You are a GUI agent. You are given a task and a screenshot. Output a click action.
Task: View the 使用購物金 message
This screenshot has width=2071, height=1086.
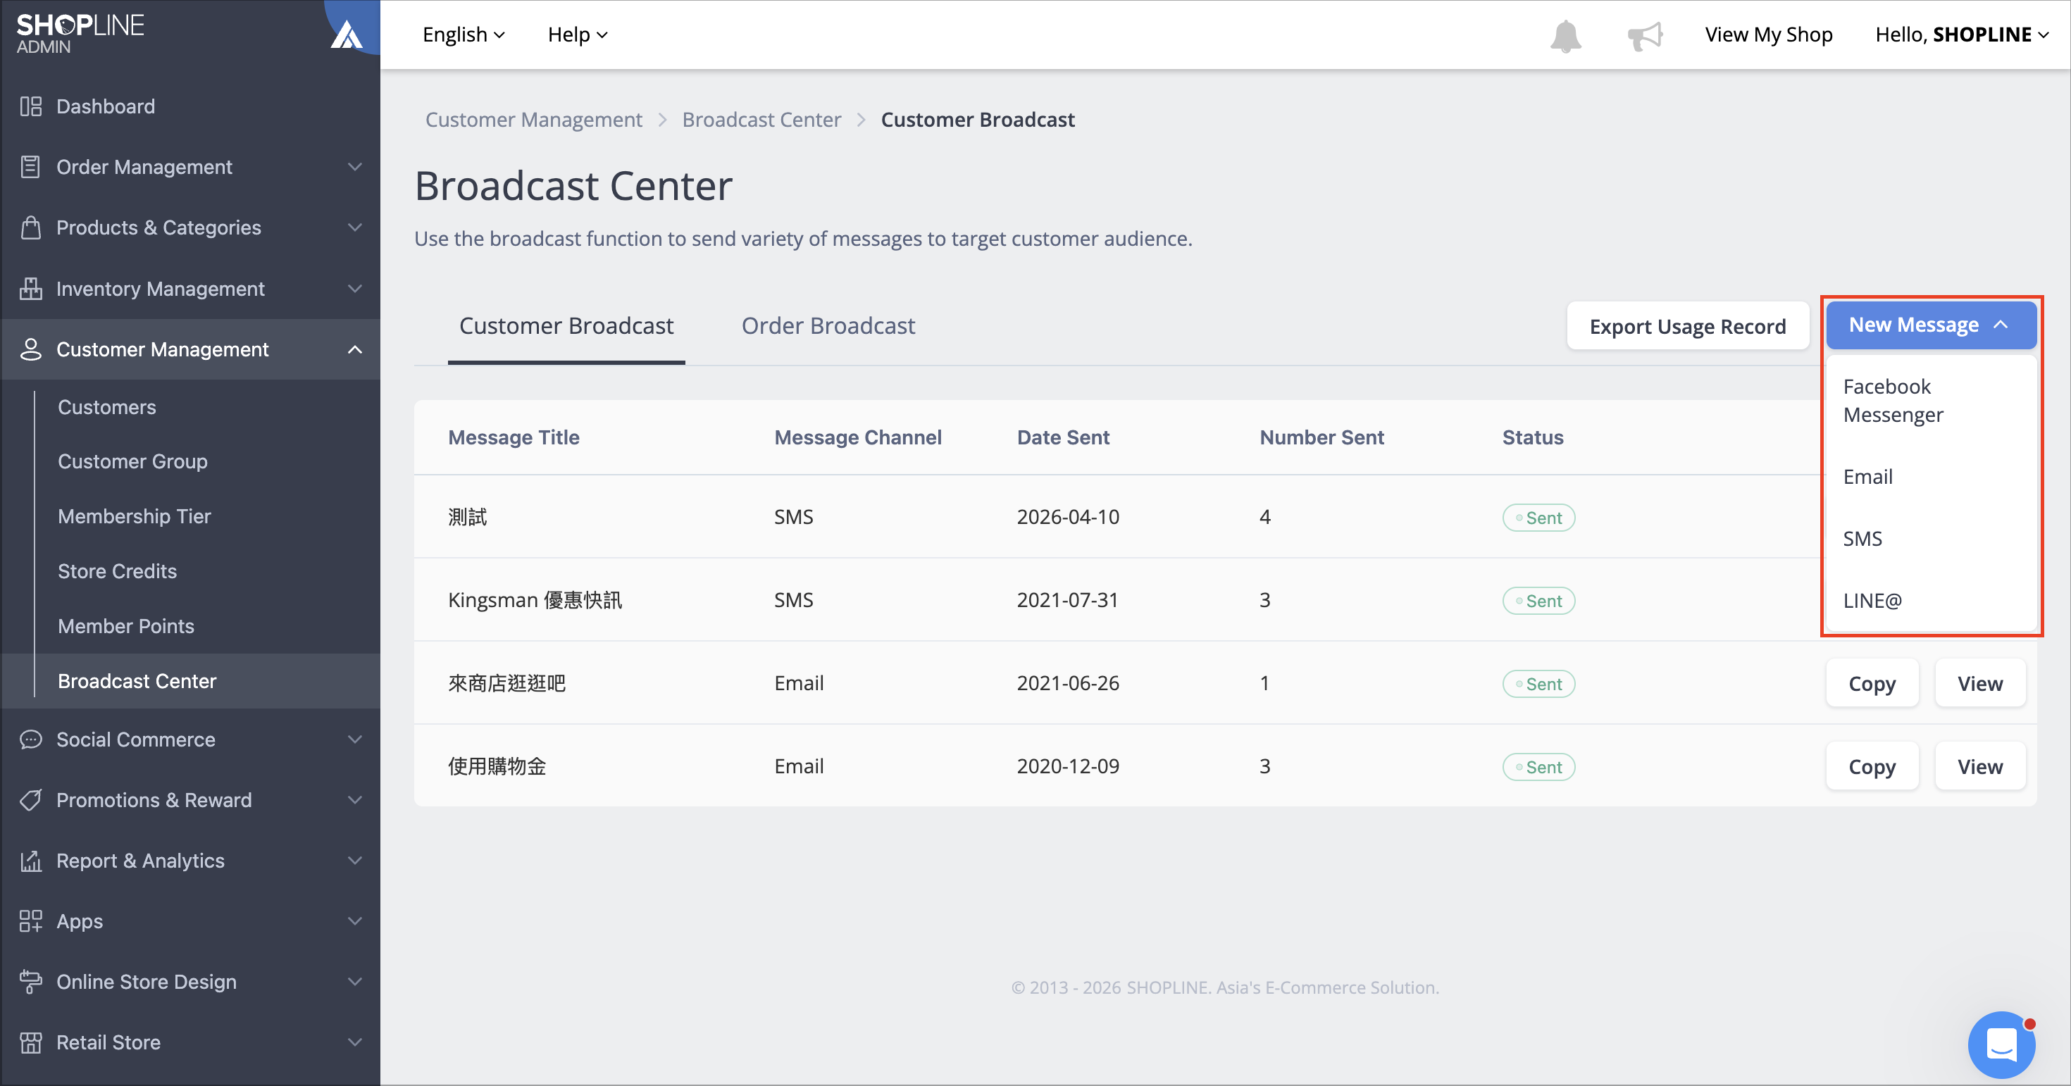pyautogui.click(x=1979, y=766)
